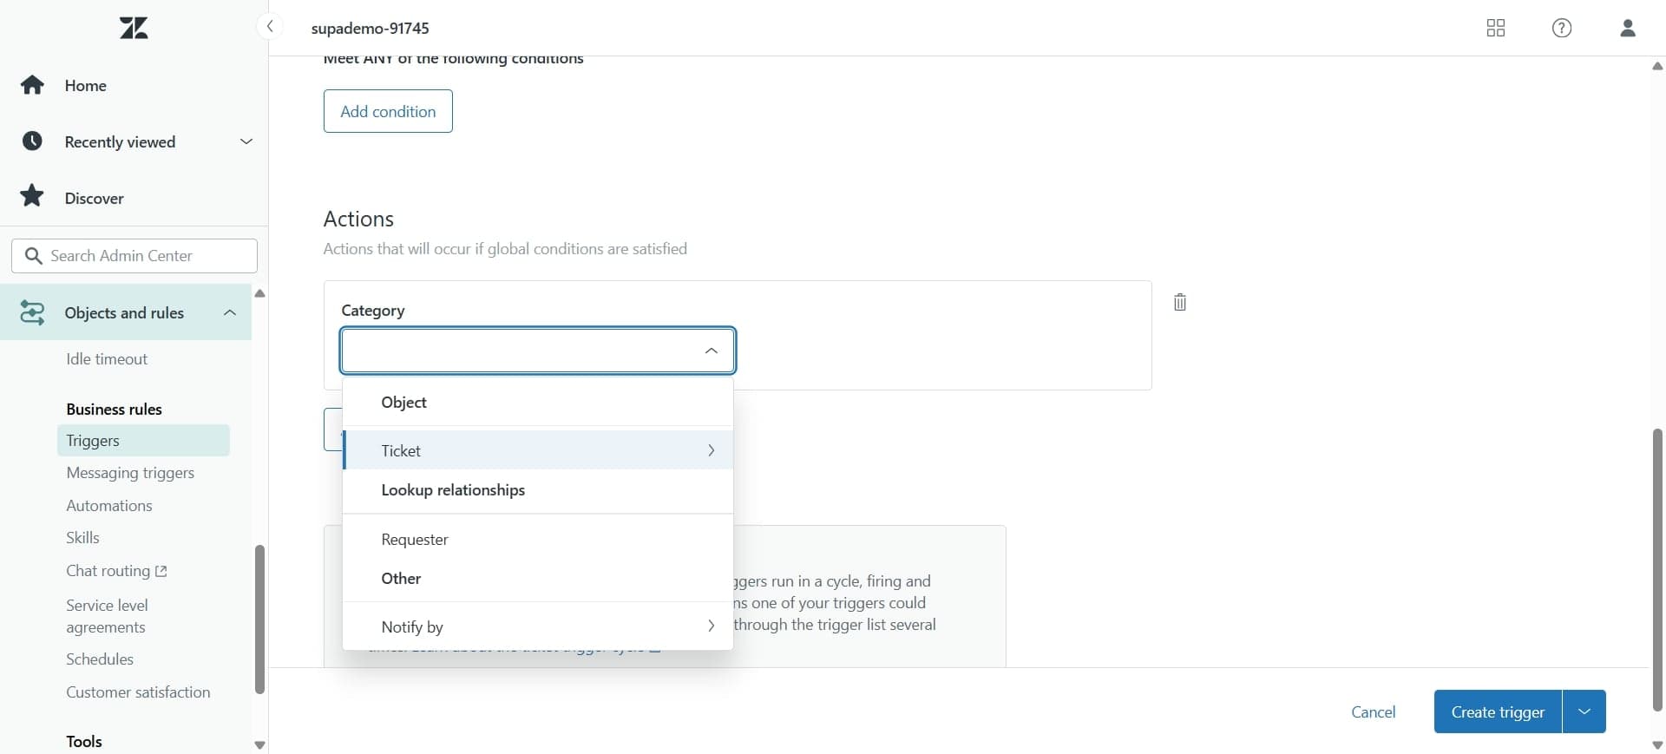The height and width of the screenshot is (754, 1666).
Task: Delete the Category action with trash icon
Action: tap(1179, 302)
